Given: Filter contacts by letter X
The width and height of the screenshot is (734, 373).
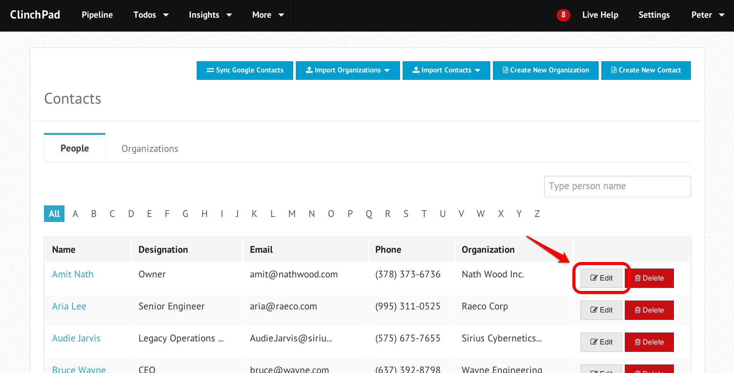Looking at the screenshot, I should coord(501,214).
